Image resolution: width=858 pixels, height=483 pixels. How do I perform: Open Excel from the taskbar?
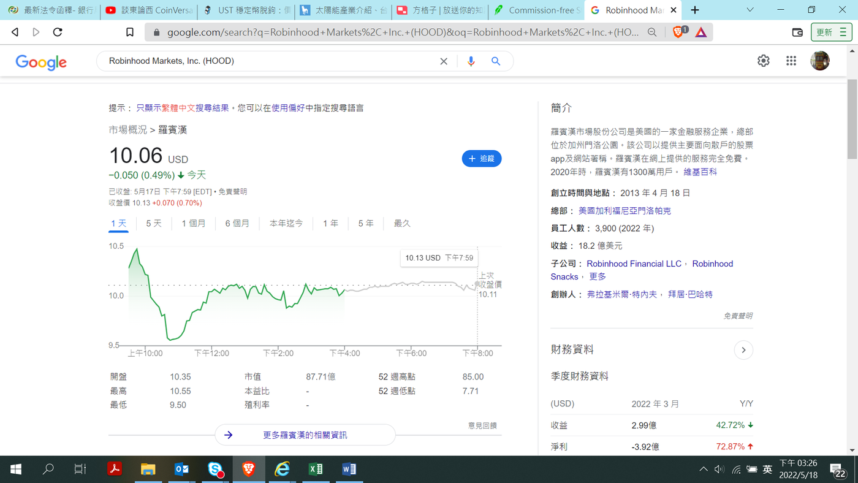pos(316,470)
